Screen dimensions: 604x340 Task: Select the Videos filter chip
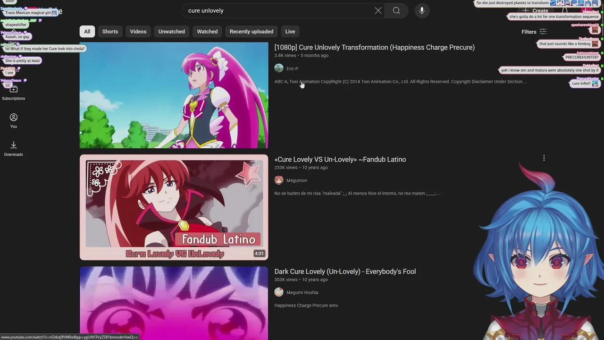tap(138, 32)
